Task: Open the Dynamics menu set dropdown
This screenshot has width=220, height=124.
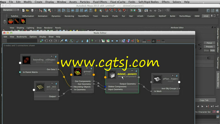Action: pyautogui.click(x=11, y=10)
